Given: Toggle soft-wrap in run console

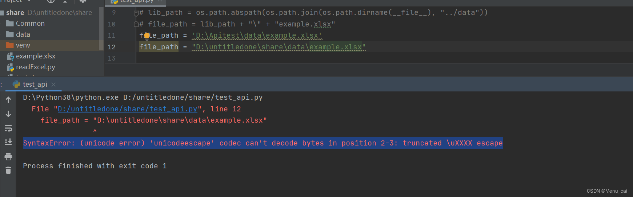Looking at the screenshot, I should [x=8, y=128].
